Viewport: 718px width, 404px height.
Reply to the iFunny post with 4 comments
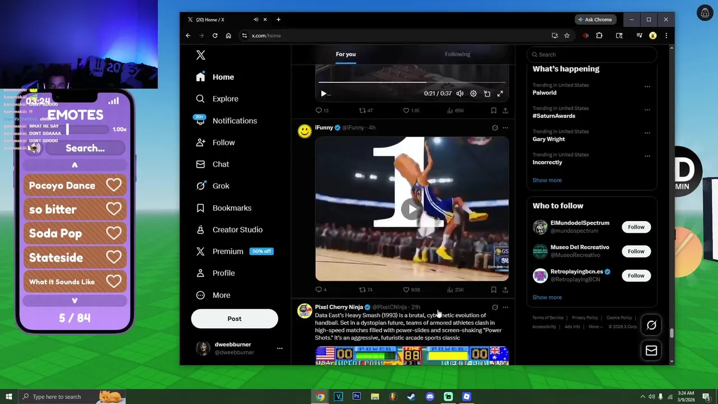pos(321,290)
